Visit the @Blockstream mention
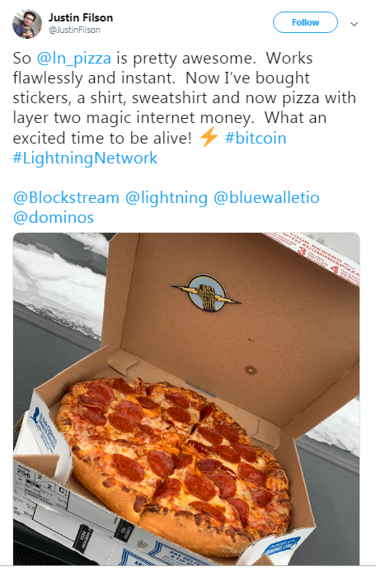Image resolution: width=376 pixels, height=572 pixels. (66, 198)
